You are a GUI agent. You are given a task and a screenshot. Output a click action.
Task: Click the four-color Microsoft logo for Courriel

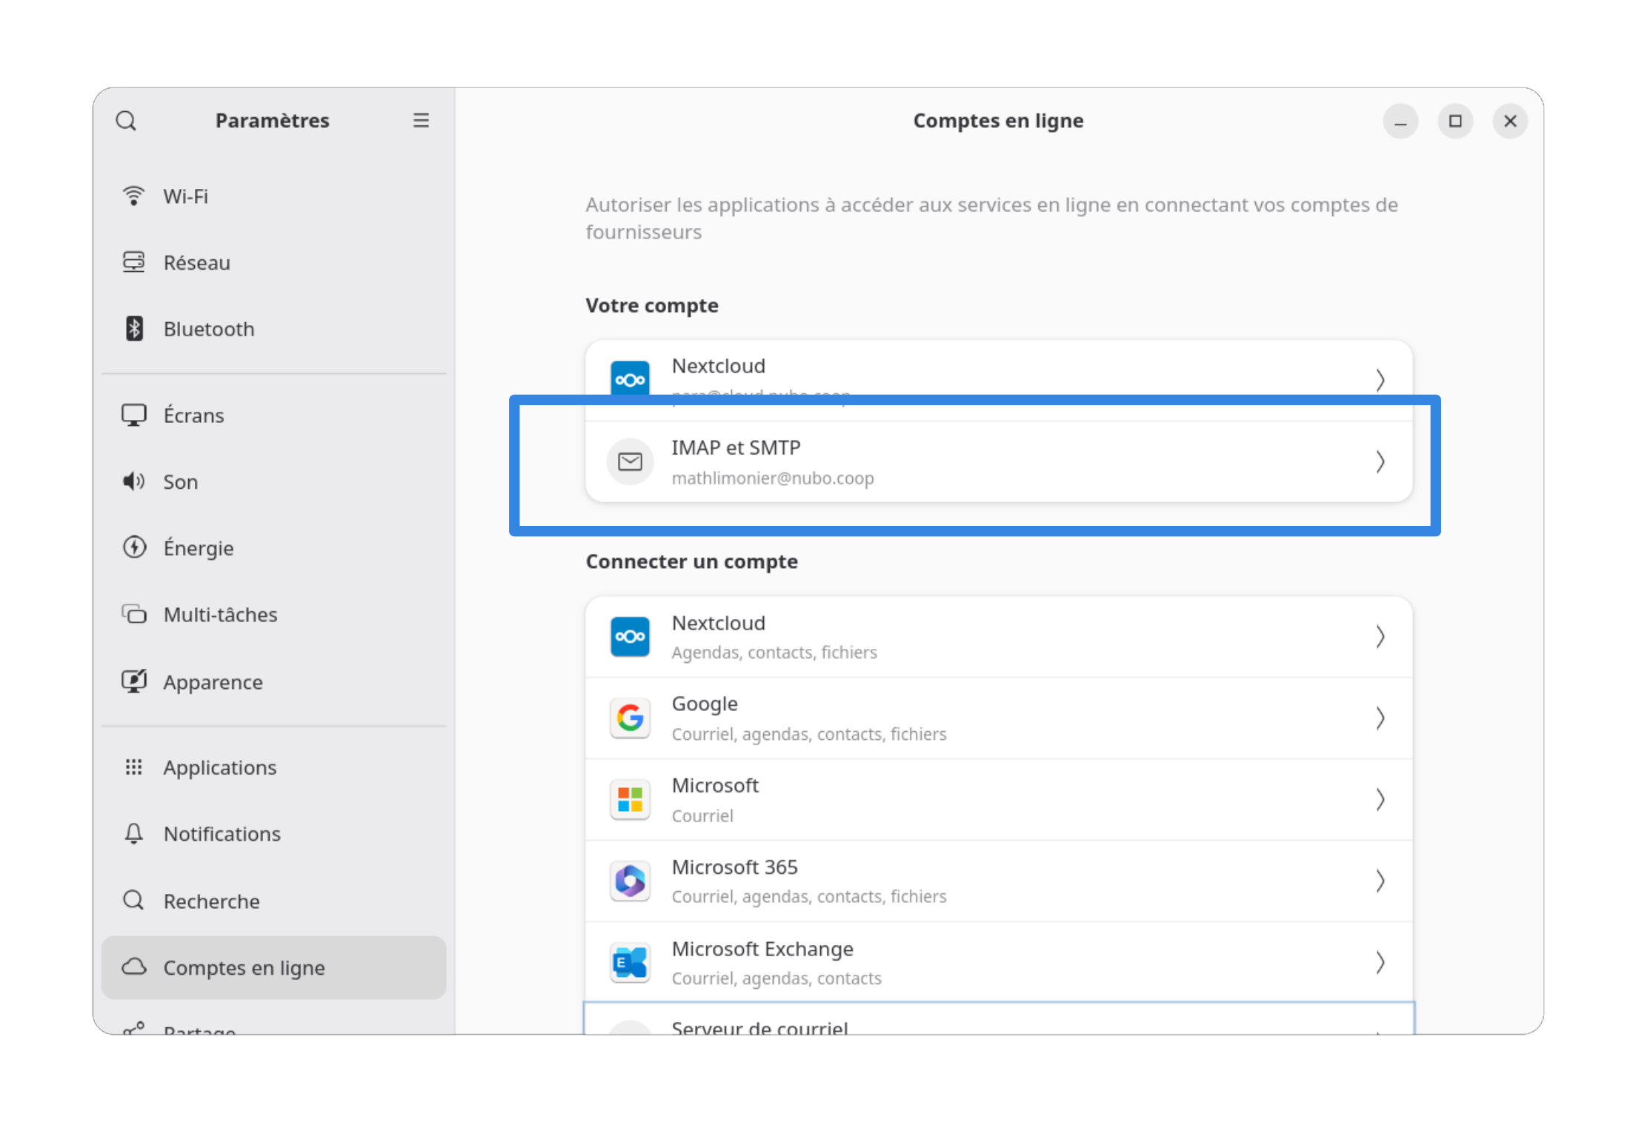pos(630,799)
